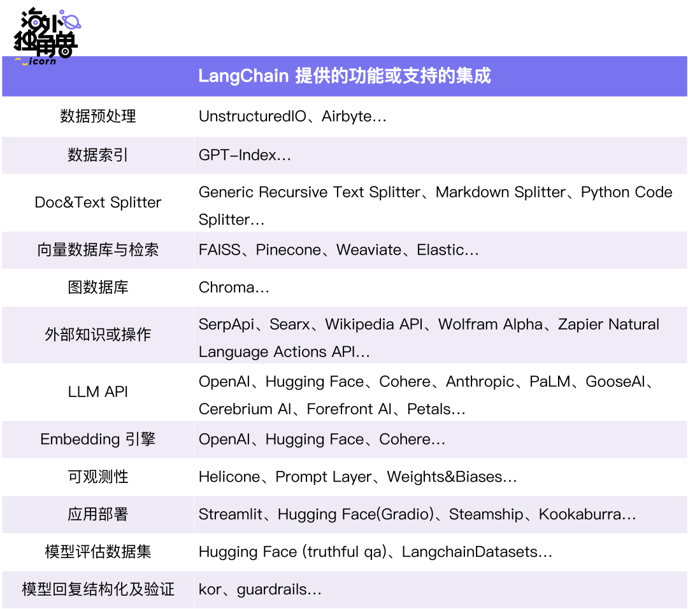Click the "Embedding 引擎" row label
This screenshot has height=609, width=688.
pyautogui.click(x=98, y=439)
